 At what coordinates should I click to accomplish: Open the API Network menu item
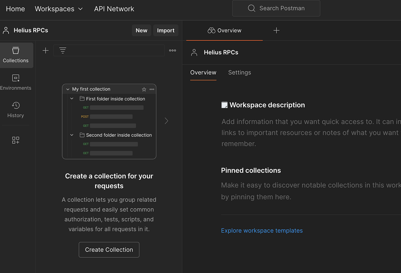click(x=114, y=9)
